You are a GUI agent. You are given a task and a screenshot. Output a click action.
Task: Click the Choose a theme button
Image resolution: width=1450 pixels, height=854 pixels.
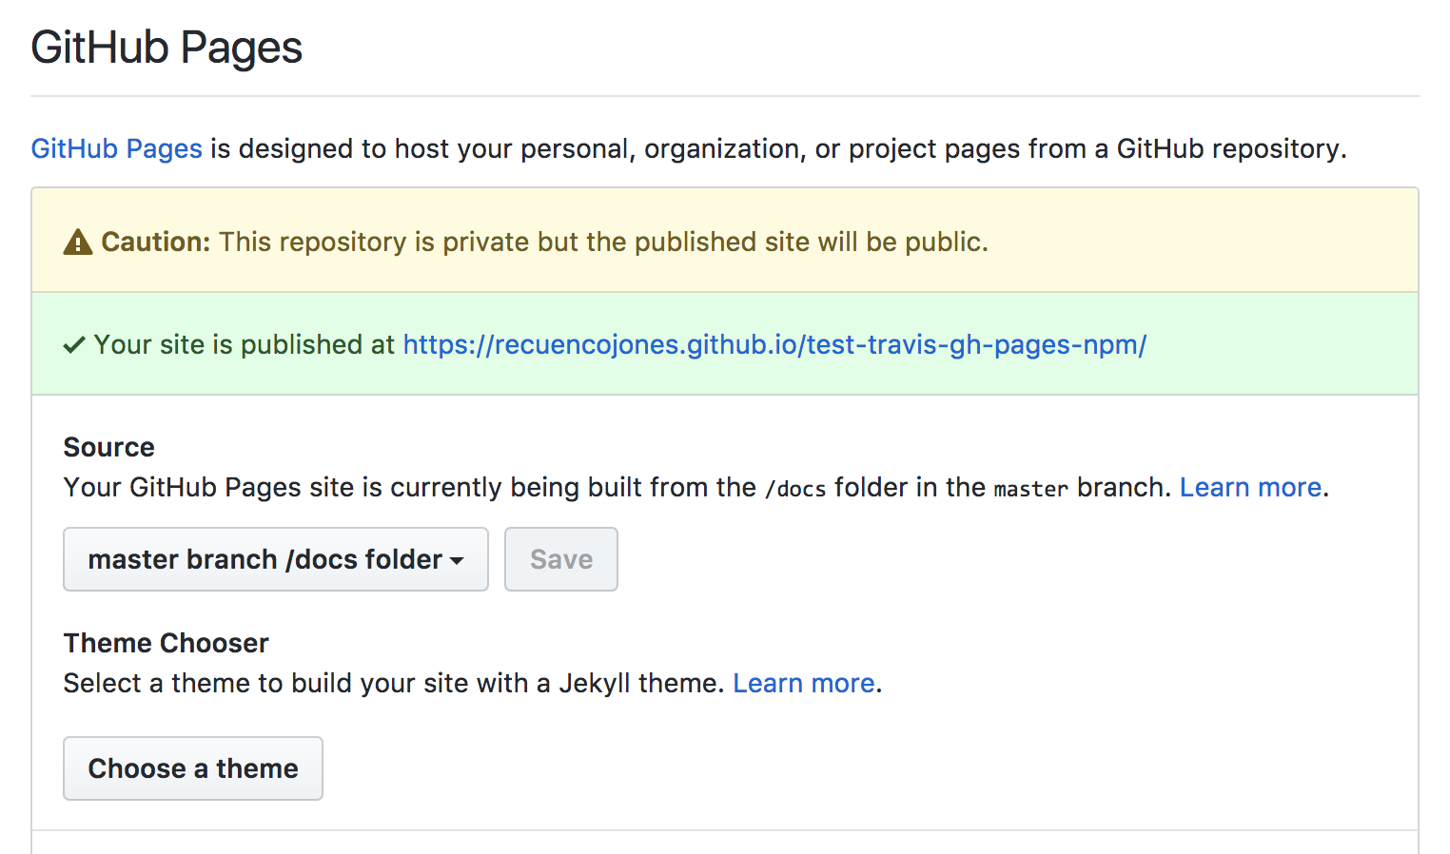(193, 768)
